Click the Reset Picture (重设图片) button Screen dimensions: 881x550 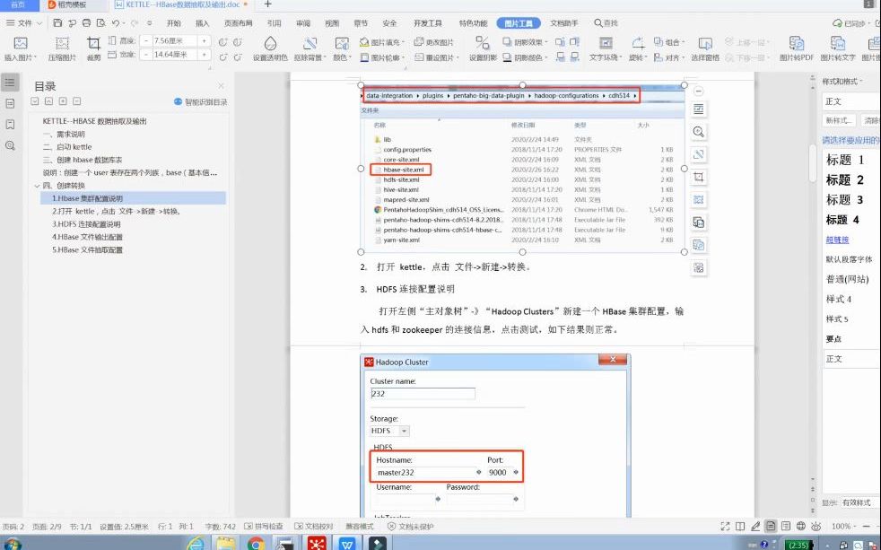(x=437, y=57)
